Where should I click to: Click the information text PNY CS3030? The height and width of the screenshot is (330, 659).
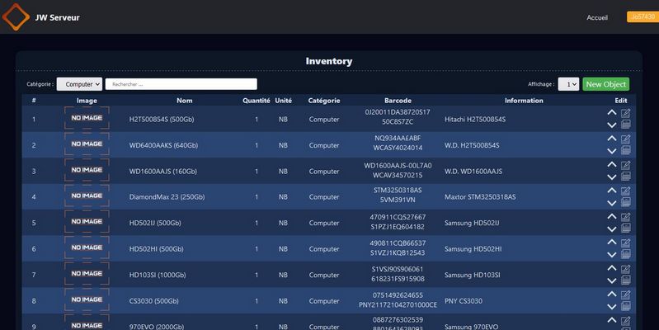tap(464, 301)
